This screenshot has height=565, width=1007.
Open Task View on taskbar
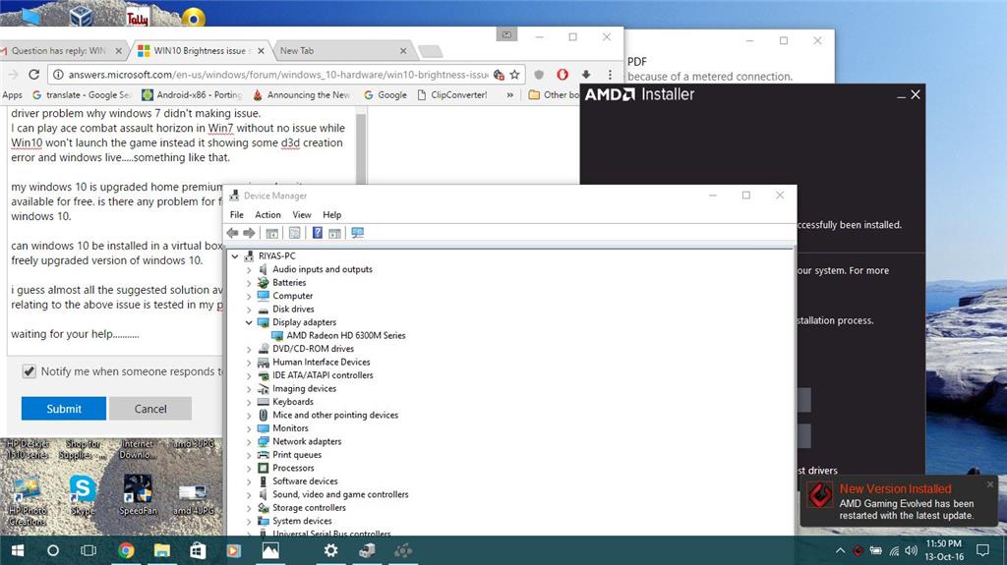coord(89,550)
